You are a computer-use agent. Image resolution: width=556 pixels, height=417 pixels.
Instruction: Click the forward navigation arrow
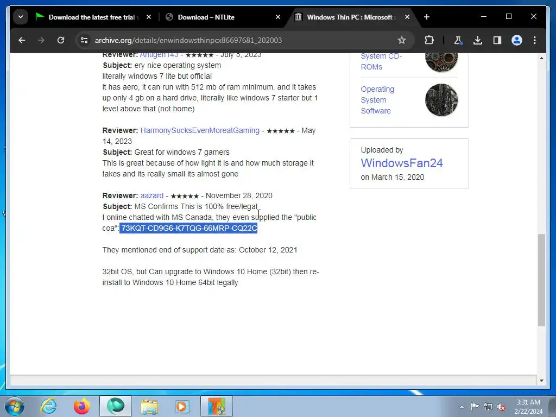tap(41, 40)
